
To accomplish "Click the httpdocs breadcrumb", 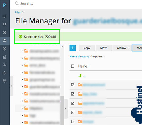I will (97, 57).
